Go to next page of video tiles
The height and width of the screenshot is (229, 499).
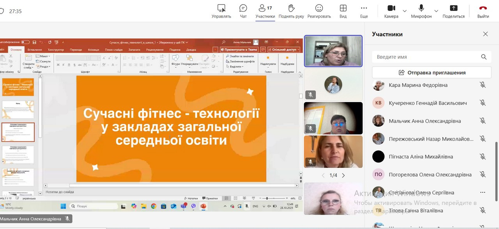point(343,175)
